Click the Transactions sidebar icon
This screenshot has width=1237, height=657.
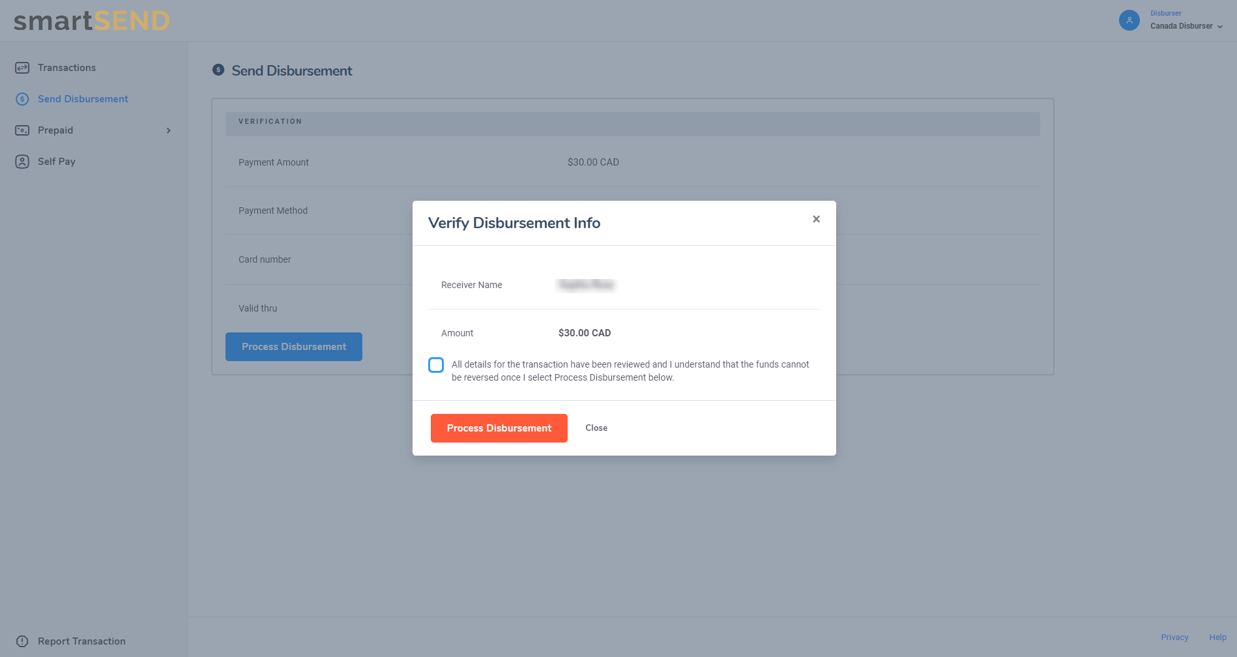(22, 68)
